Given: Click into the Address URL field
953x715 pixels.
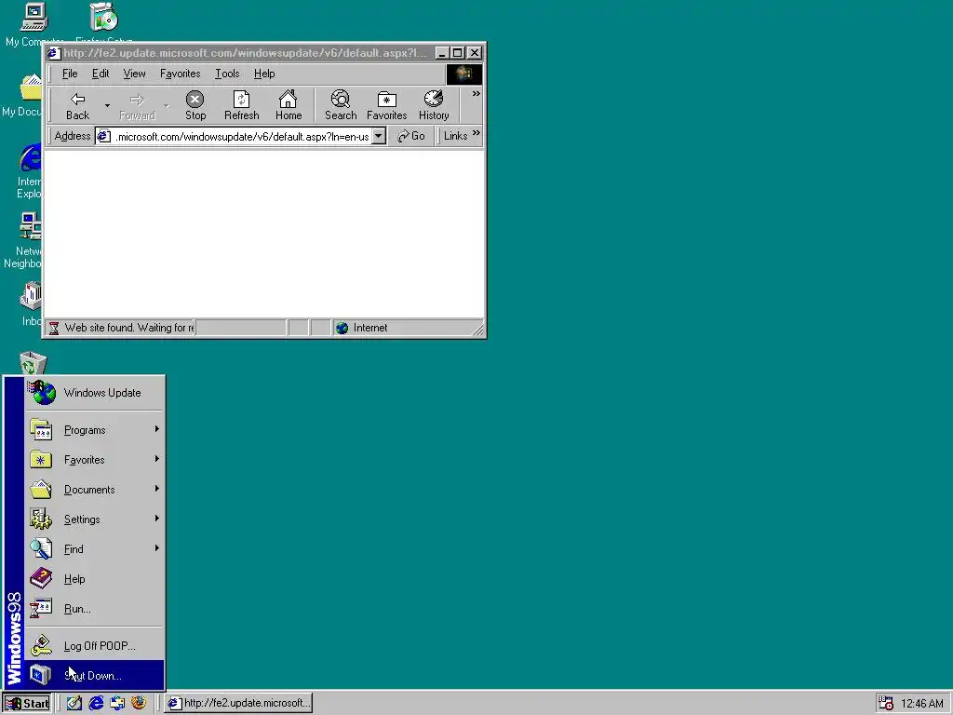Looking at the screenshot, I should 241,136.
